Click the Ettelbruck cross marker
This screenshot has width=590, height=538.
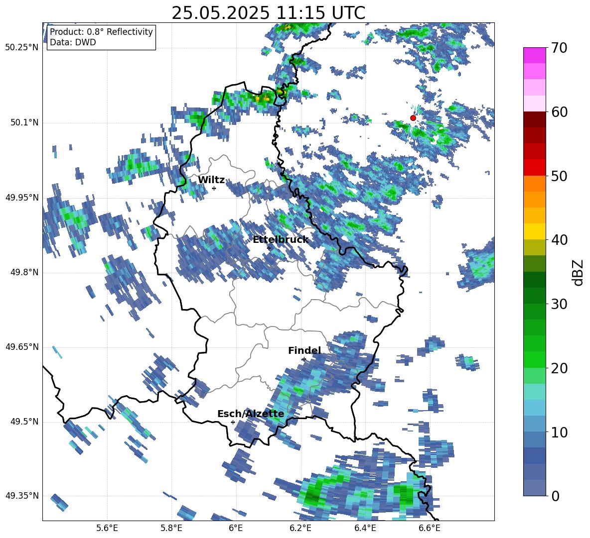tap(269, 248)
